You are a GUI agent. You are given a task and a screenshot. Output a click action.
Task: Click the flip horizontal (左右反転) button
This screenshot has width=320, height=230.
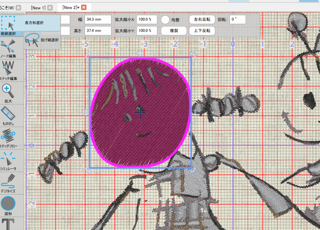tap(202, 19)
